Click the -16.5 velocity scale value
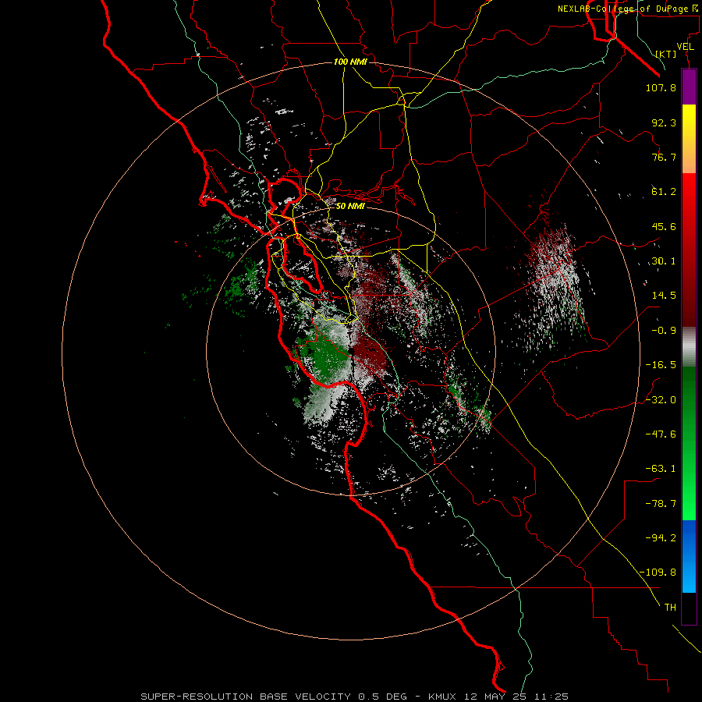 pos(661,365)
